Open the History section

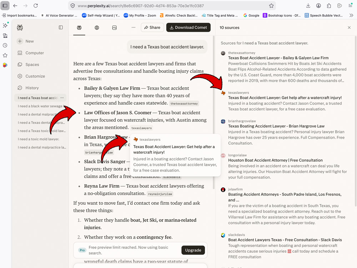click(28, 88)
